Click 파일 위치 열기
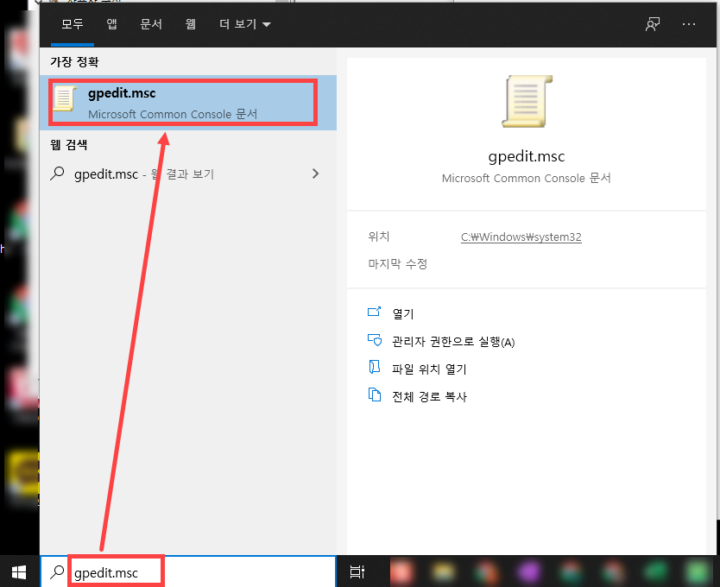The width and height of the screenshot is (720, 587). [429, 369]
